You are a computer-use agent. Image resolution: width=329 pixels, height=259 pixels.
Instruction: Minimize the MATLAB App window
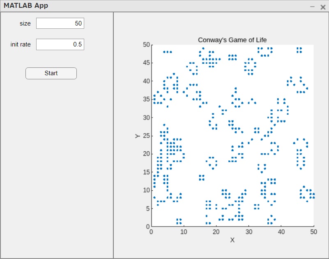(x=313, y=7)
